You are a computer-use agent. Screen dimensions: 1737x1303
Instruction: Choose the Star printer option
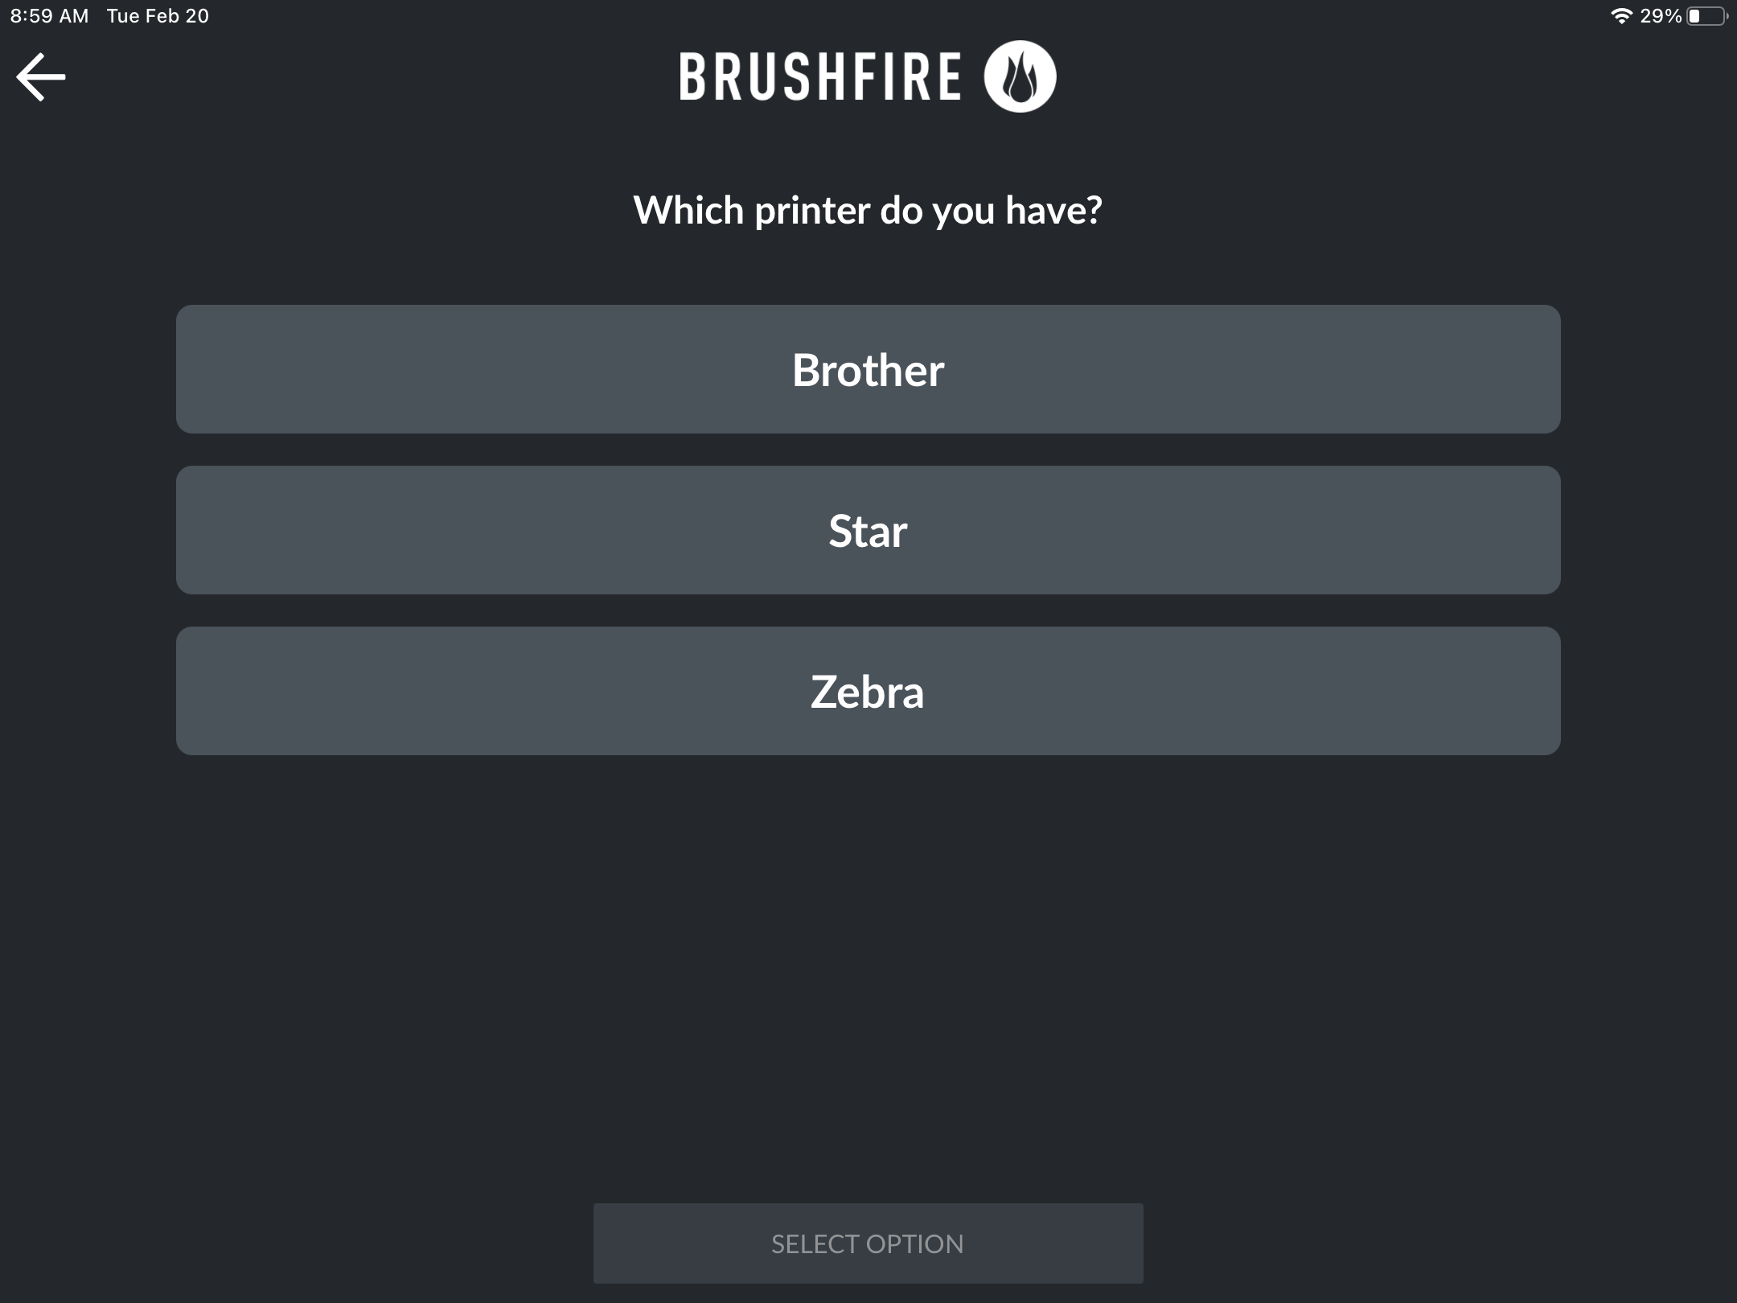click(x=868, y=530)
